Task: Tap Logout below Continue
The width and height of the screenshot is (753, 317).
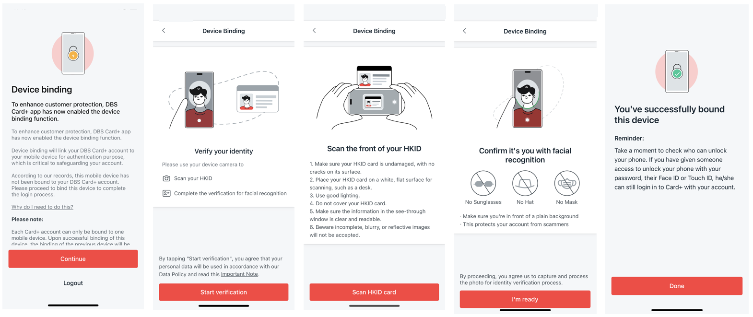Action: 73,283
